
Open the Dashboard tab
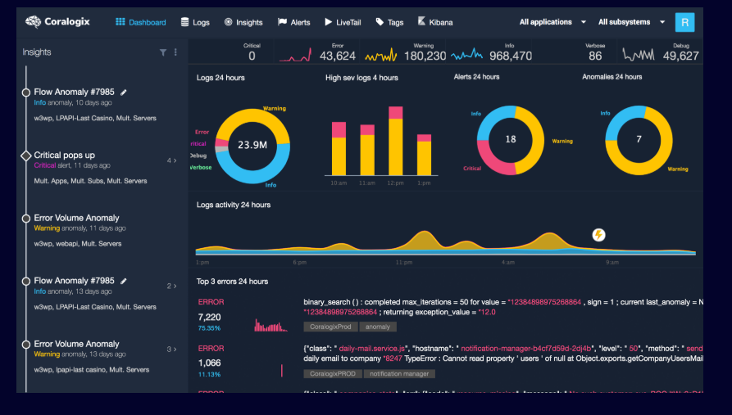140,22
